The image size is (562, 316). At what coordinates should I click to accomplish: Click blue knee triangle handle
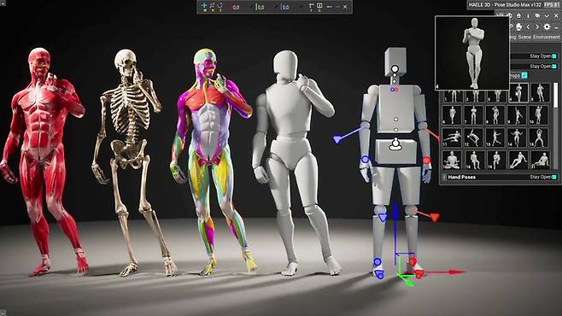point(383,217)
